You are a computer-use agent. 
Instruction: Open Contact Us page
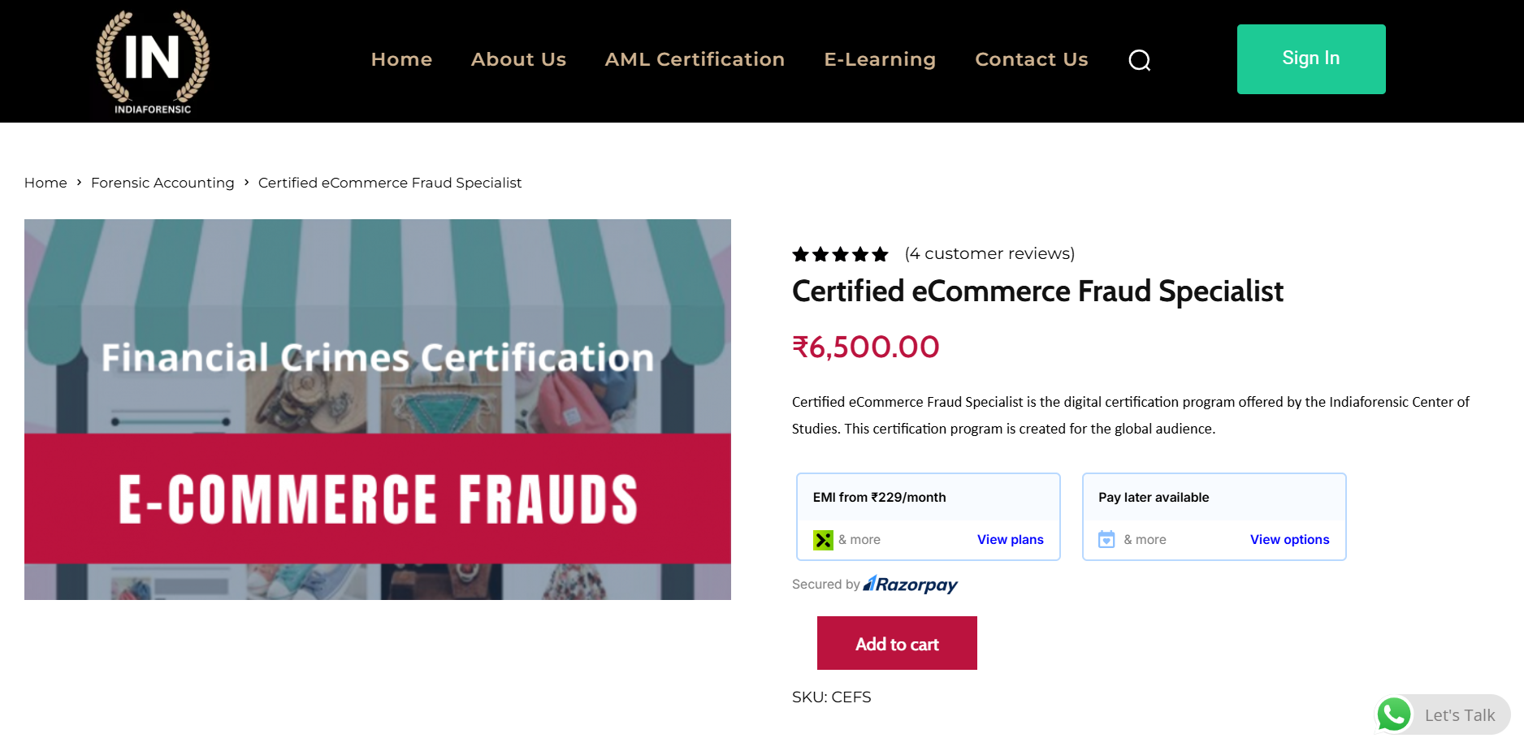pyautogui.click(x=1031, y=59)
